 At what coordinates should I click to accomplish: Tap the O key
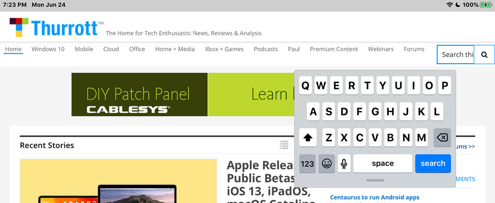[x=429, y=85]
